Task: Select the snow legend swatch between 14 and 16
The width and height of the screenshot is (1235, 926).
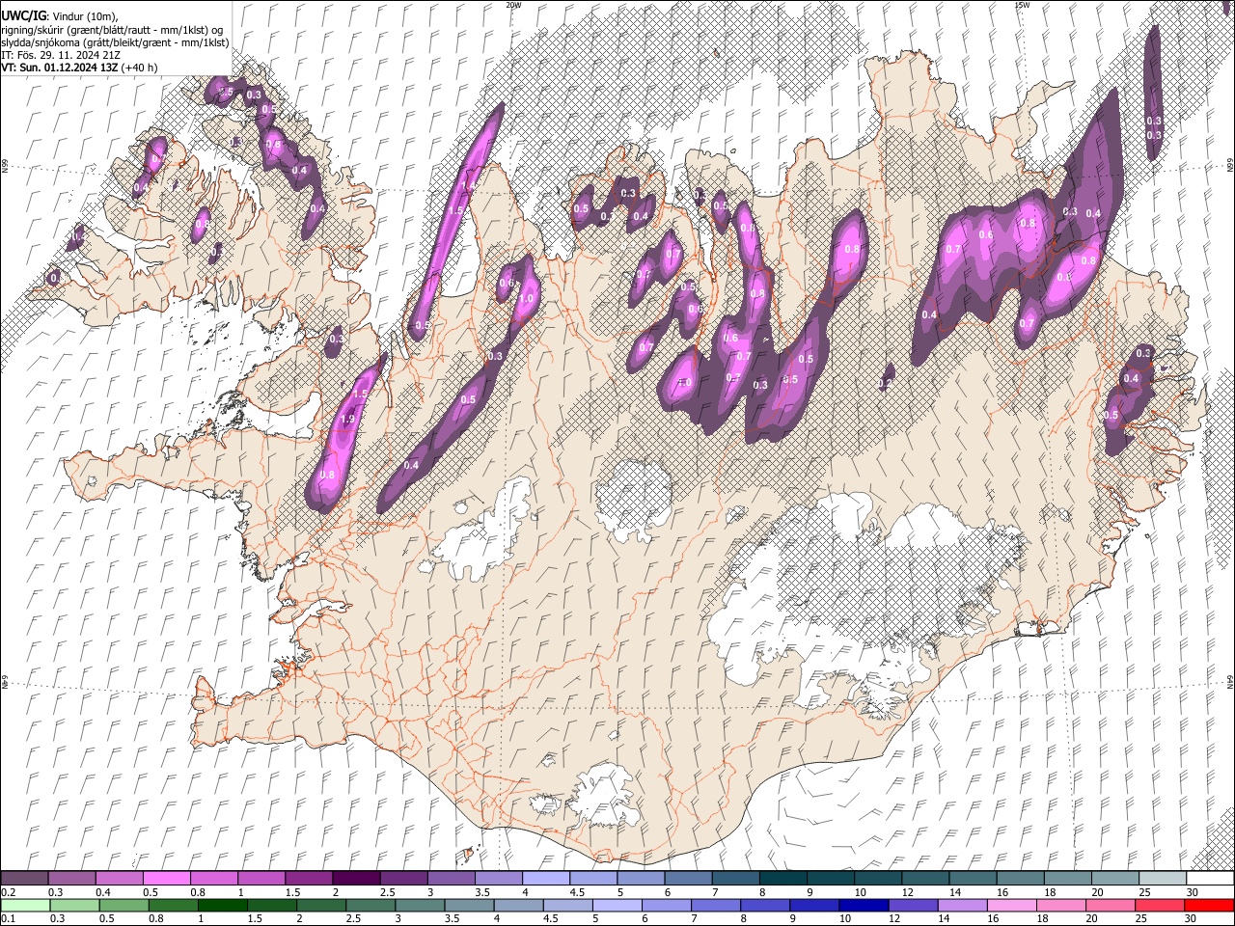Action: pos(974,878)
